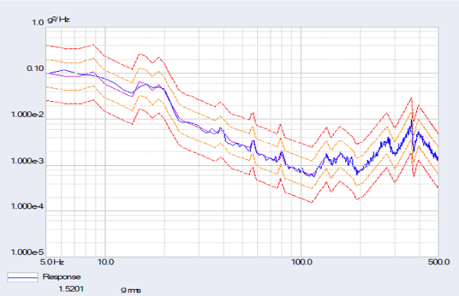This screenshot has width=459, height=296.
Task: Click the g²/Hz y-axis unit label
Action: click(58, 20)
